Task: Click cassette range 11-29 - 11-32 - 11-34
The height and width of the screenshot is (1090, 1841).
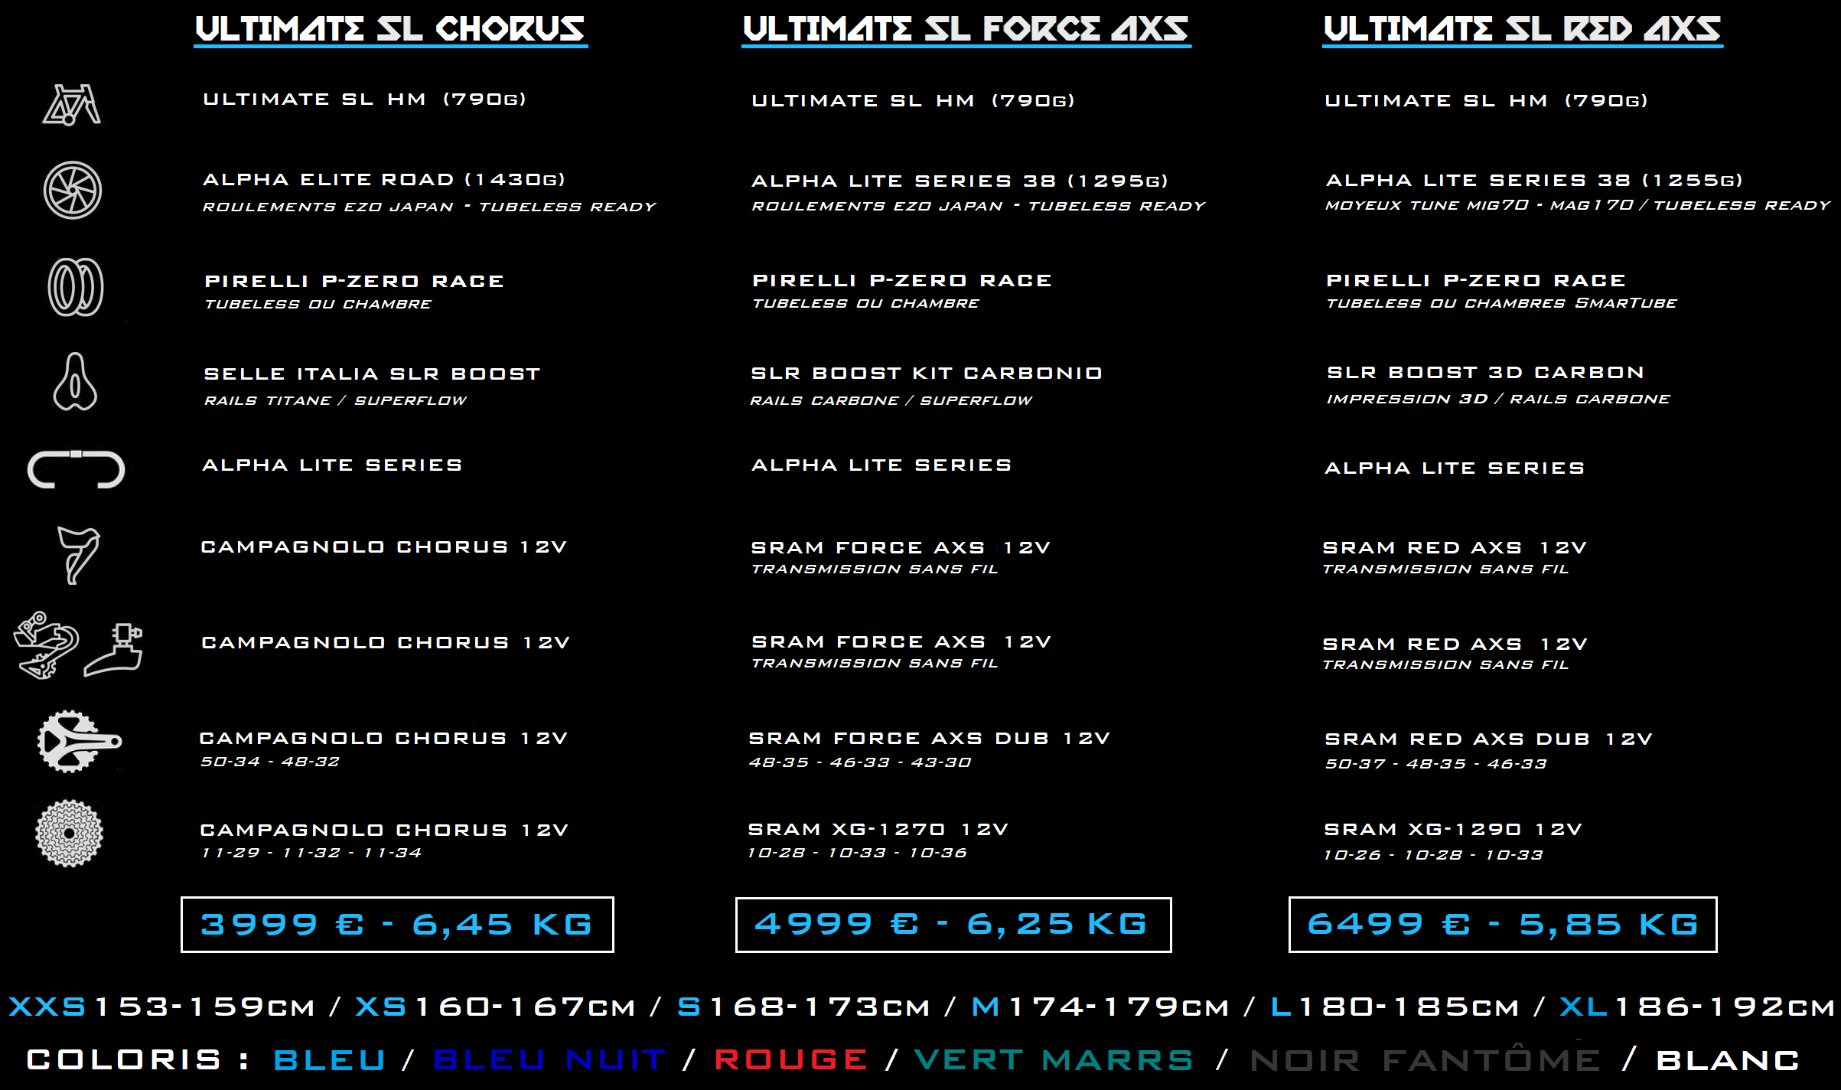Action: [x=311, y=853]
